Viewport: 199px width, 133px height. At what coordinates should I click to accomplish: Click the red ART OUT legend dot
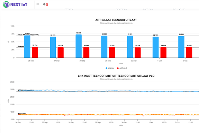point(118,68)
